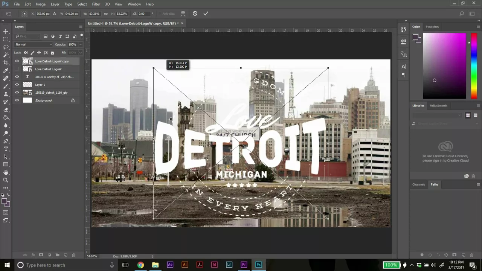Open the Layers panel menu
482x271 pixels.
coord(81,27)
